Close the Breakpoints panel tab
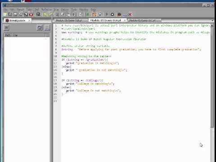216x162 pixels. (x=29, y=20)
